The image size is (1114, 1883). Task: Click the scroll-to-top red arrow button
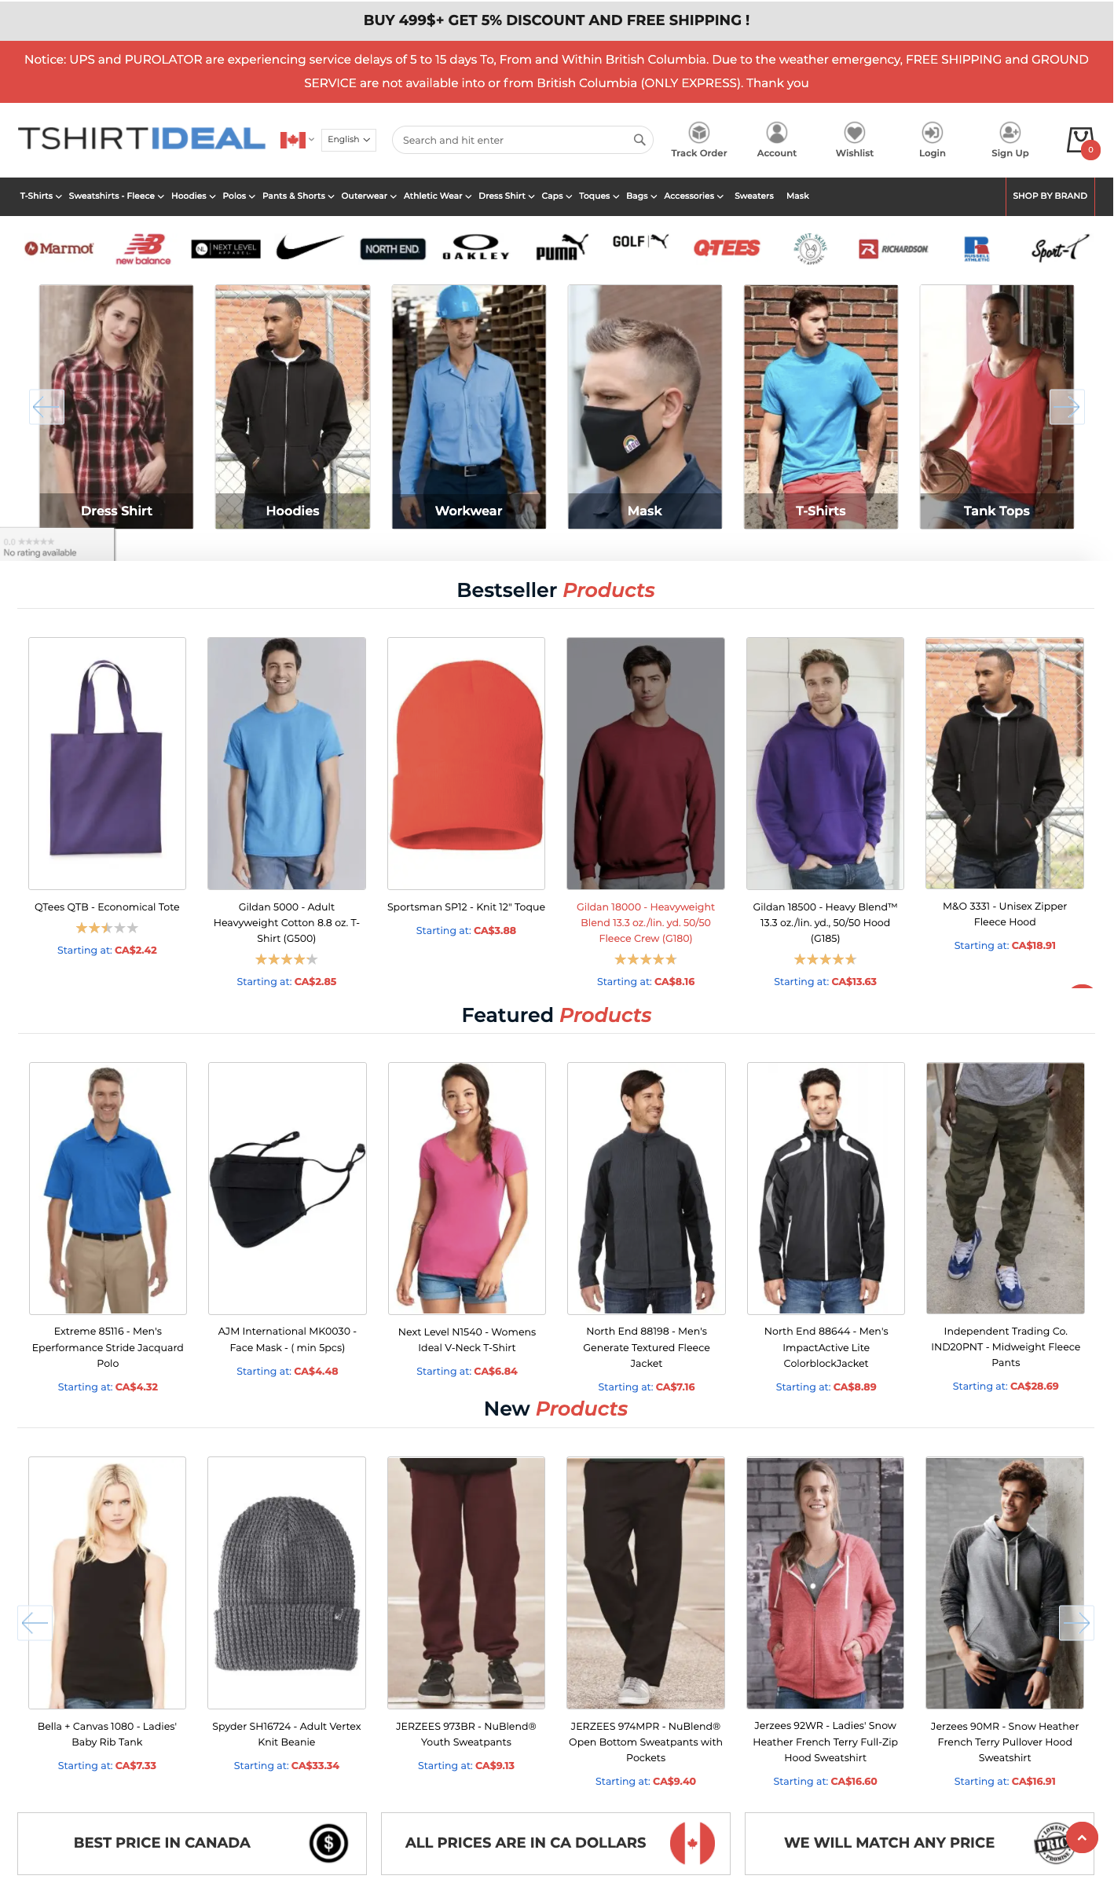(x=1082, y=1837)
